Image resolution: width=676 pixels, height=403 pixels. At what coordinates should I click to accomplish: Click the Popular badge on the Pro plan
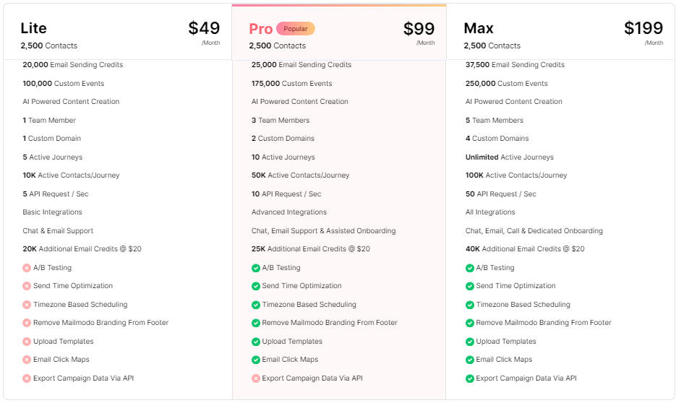(x=295, y=29)
